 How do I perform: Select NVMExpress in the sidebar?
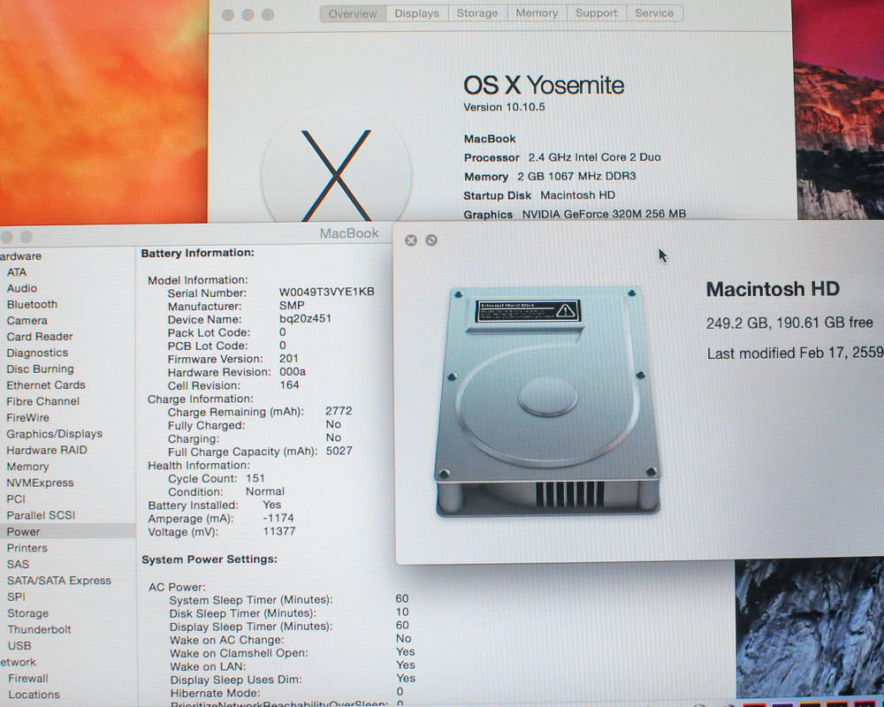[40, 483]
